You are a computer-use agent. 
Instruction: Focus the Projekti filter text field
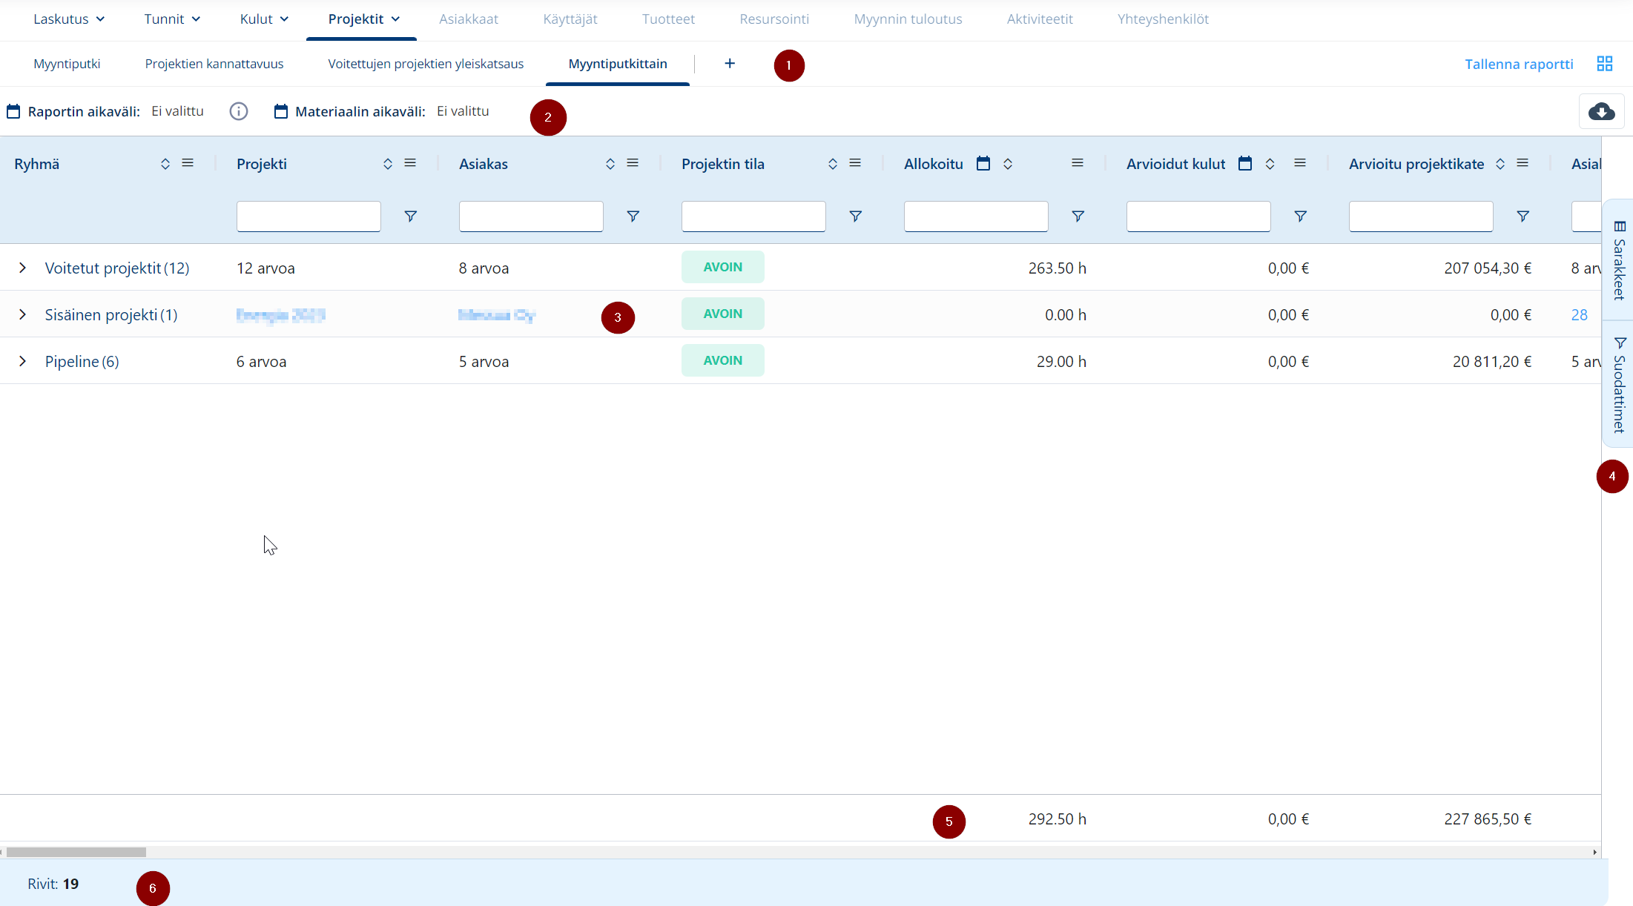point(309,216)
